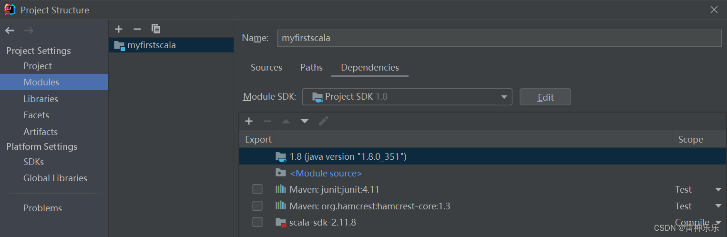Viewport: 727px width, 237px height.
Task: Select Libraries in Project Settings
Action: (41, 99)
